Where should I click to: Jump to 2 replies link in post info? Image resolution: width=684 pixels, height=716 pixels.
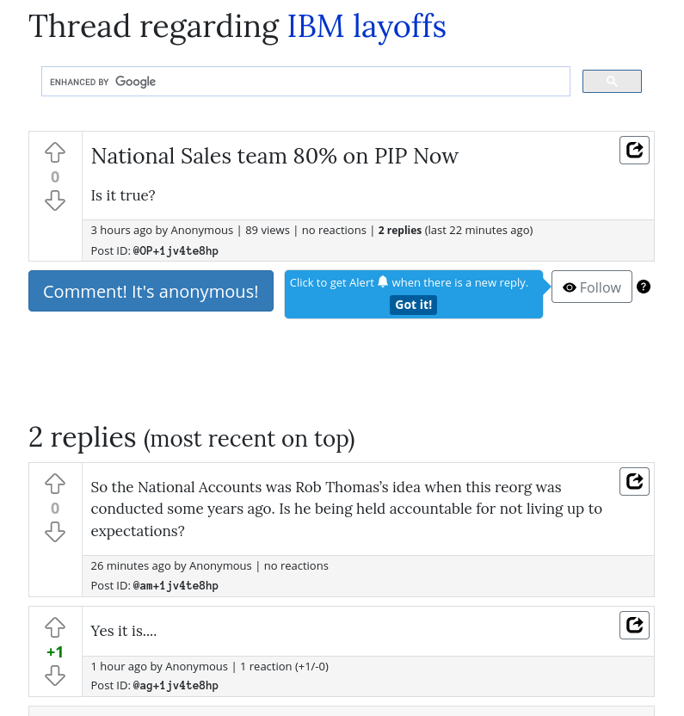399,230
